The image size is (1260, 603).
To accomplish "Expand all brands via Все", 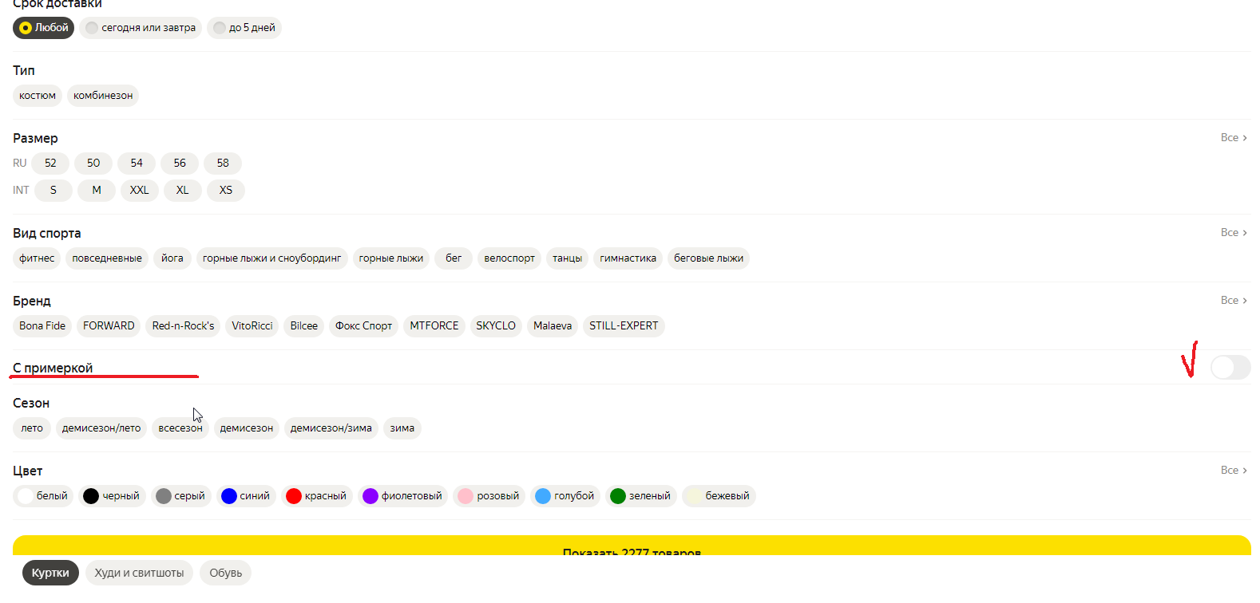I will coord(1234,301).
